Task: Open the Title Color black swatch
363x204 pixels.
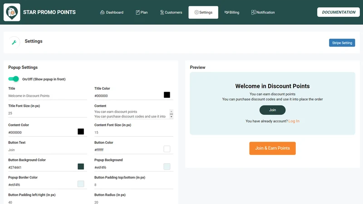Action: [x=167, y=95]
